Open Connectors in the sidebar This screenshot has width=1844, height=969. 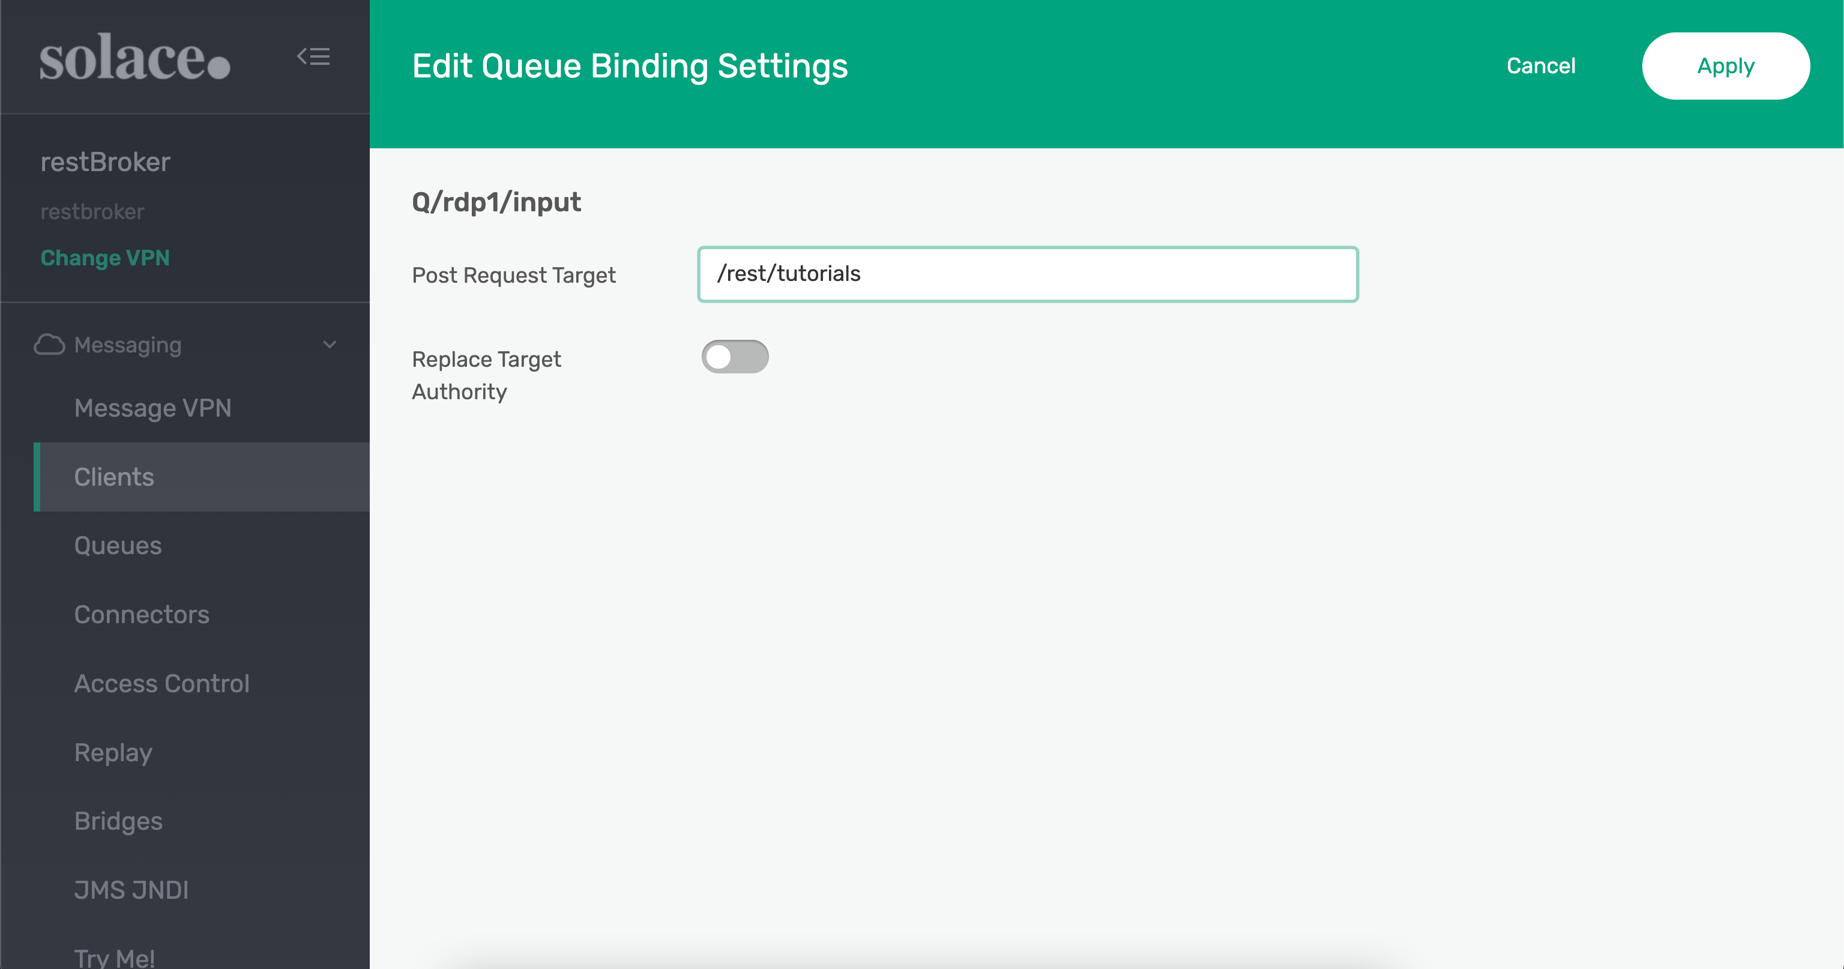142,615
